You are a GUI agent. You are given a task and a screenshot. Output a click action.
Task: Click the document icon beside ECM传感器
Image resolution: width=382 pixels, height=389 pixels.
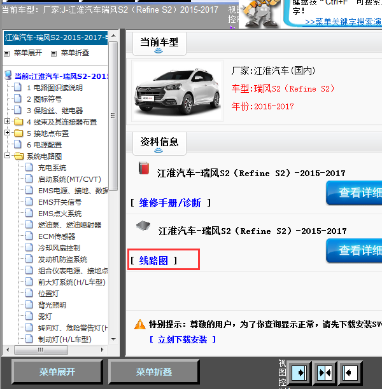(x=29, y=236)
